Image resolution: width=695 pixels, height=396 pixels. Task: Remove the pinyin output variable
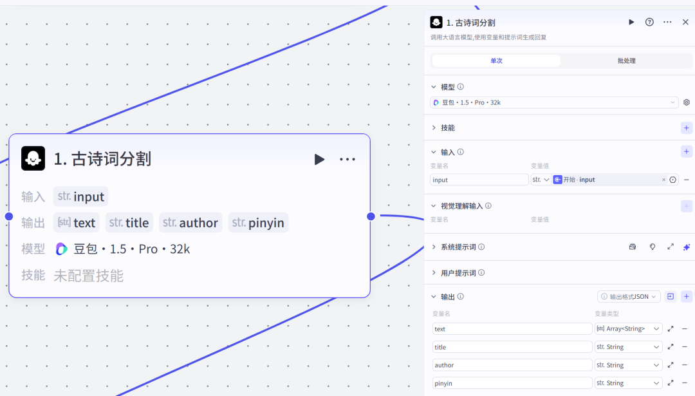[x=685, y=382]
